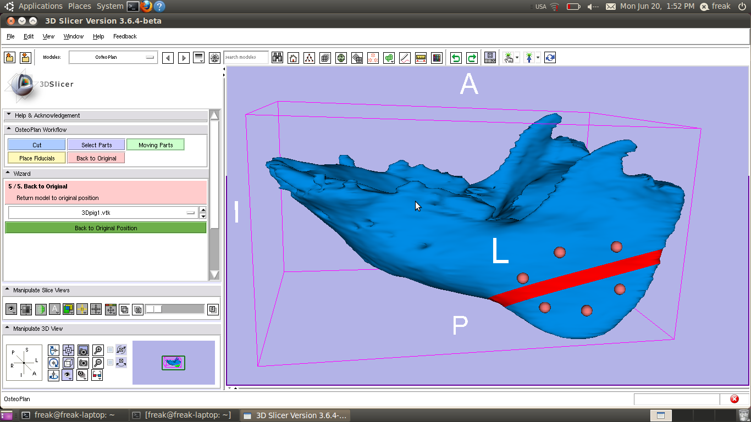Click the Moving Parts workflow button

tap(156, 145)
